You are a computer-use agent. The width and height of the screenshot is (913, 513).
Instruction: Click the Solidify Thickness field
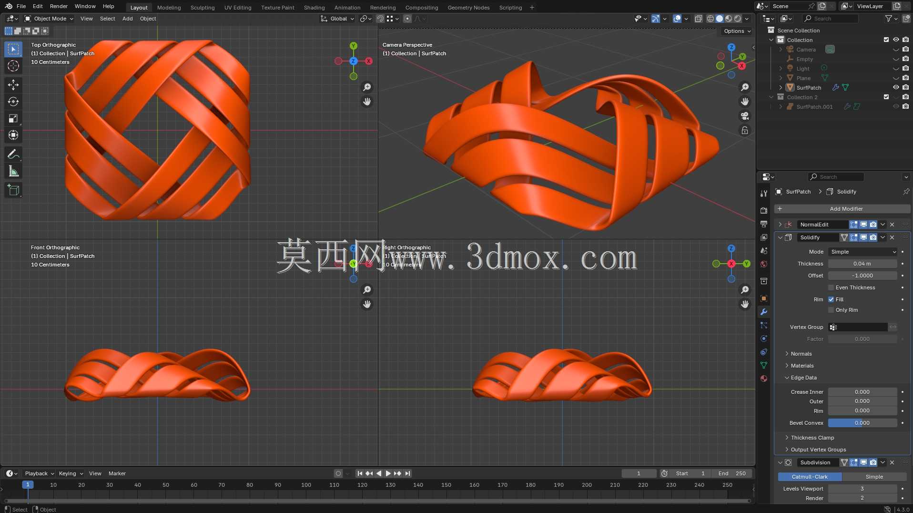(862, 264)
